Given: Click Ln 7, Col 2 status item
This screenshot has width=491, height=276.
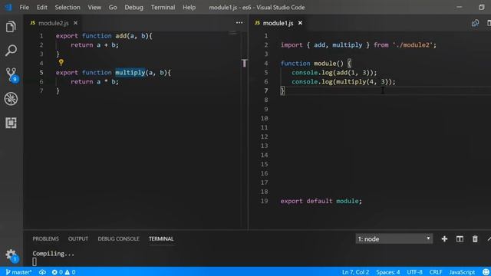Looking at the screenshot, I should 355,272.
